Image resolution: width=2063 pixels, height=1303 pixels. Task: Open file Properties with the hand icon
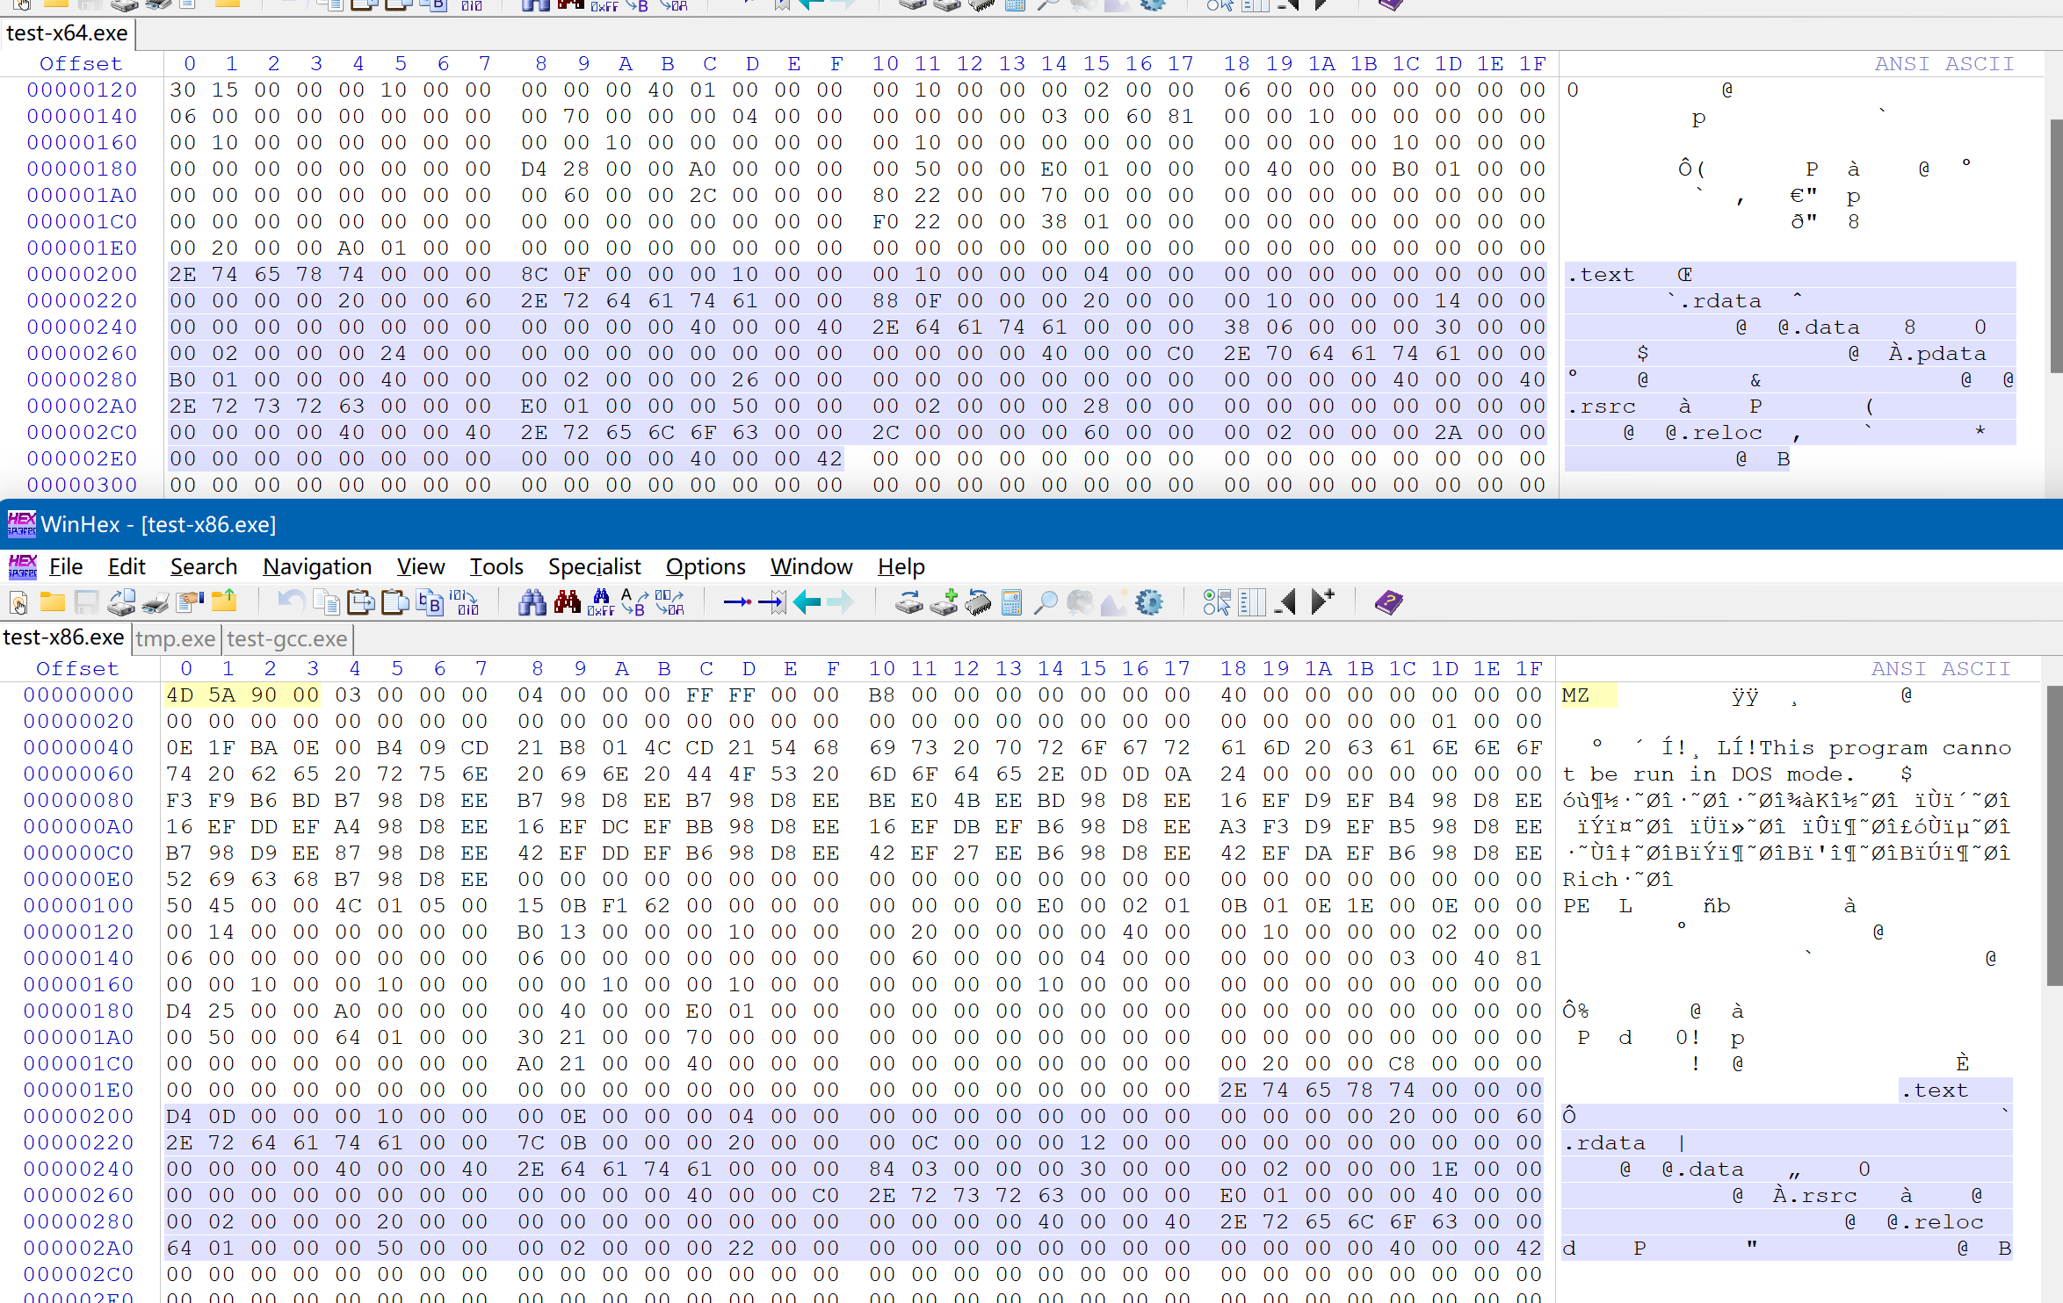pos(189,602)
